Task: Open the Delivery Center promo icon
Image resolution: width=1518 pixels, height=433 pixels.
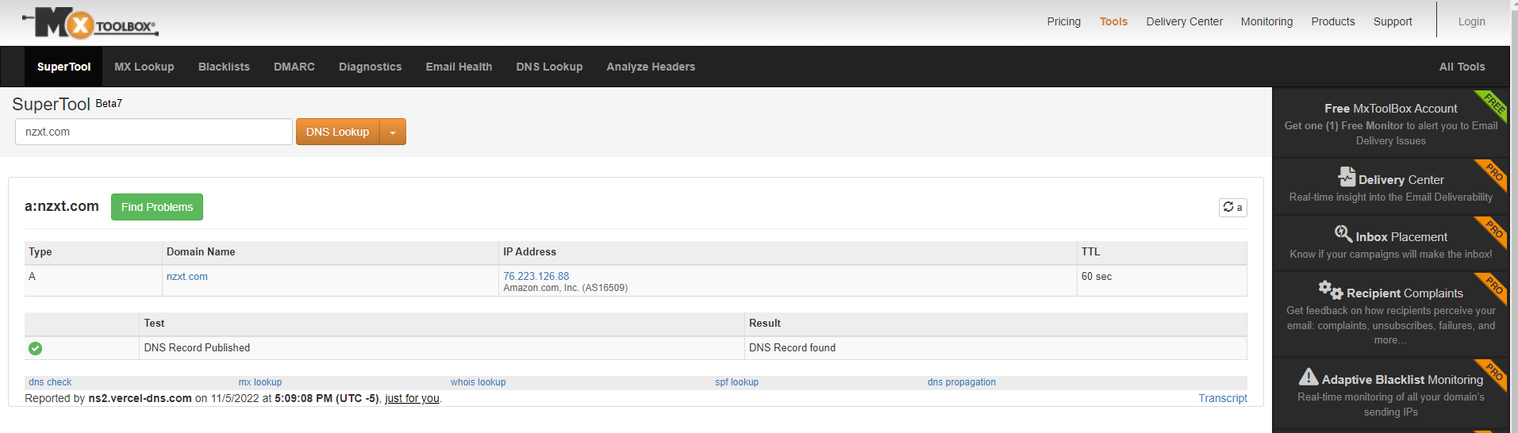Action: click(1347, 177)
